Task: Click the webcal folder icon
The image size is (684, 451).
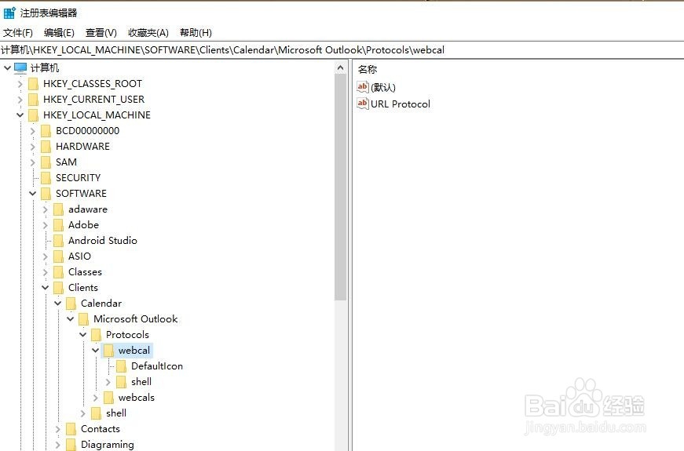Action: tap(109, 351)
